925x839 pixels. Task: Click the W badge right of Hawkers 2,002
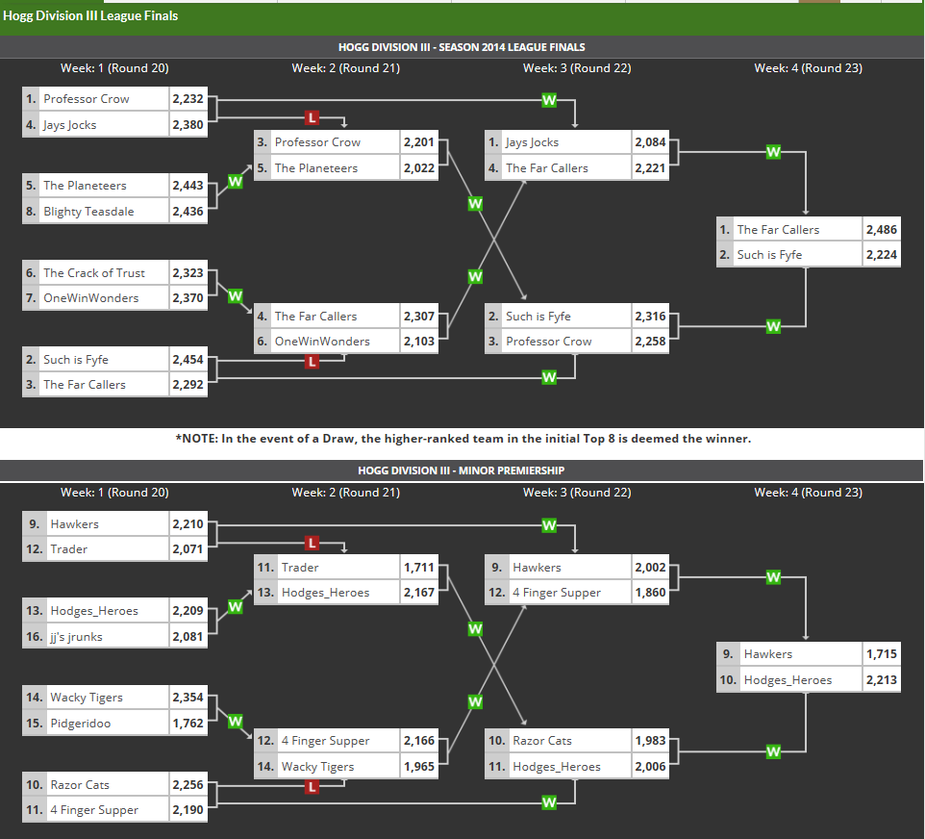click(773, 577)
